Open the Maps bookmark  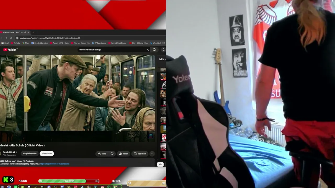(x=26, y=43)
